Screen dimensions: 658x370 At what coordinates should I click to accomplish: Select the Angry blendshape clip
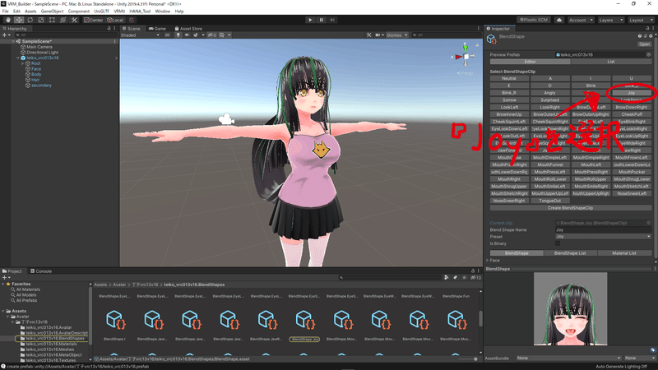tap(549, 93)
